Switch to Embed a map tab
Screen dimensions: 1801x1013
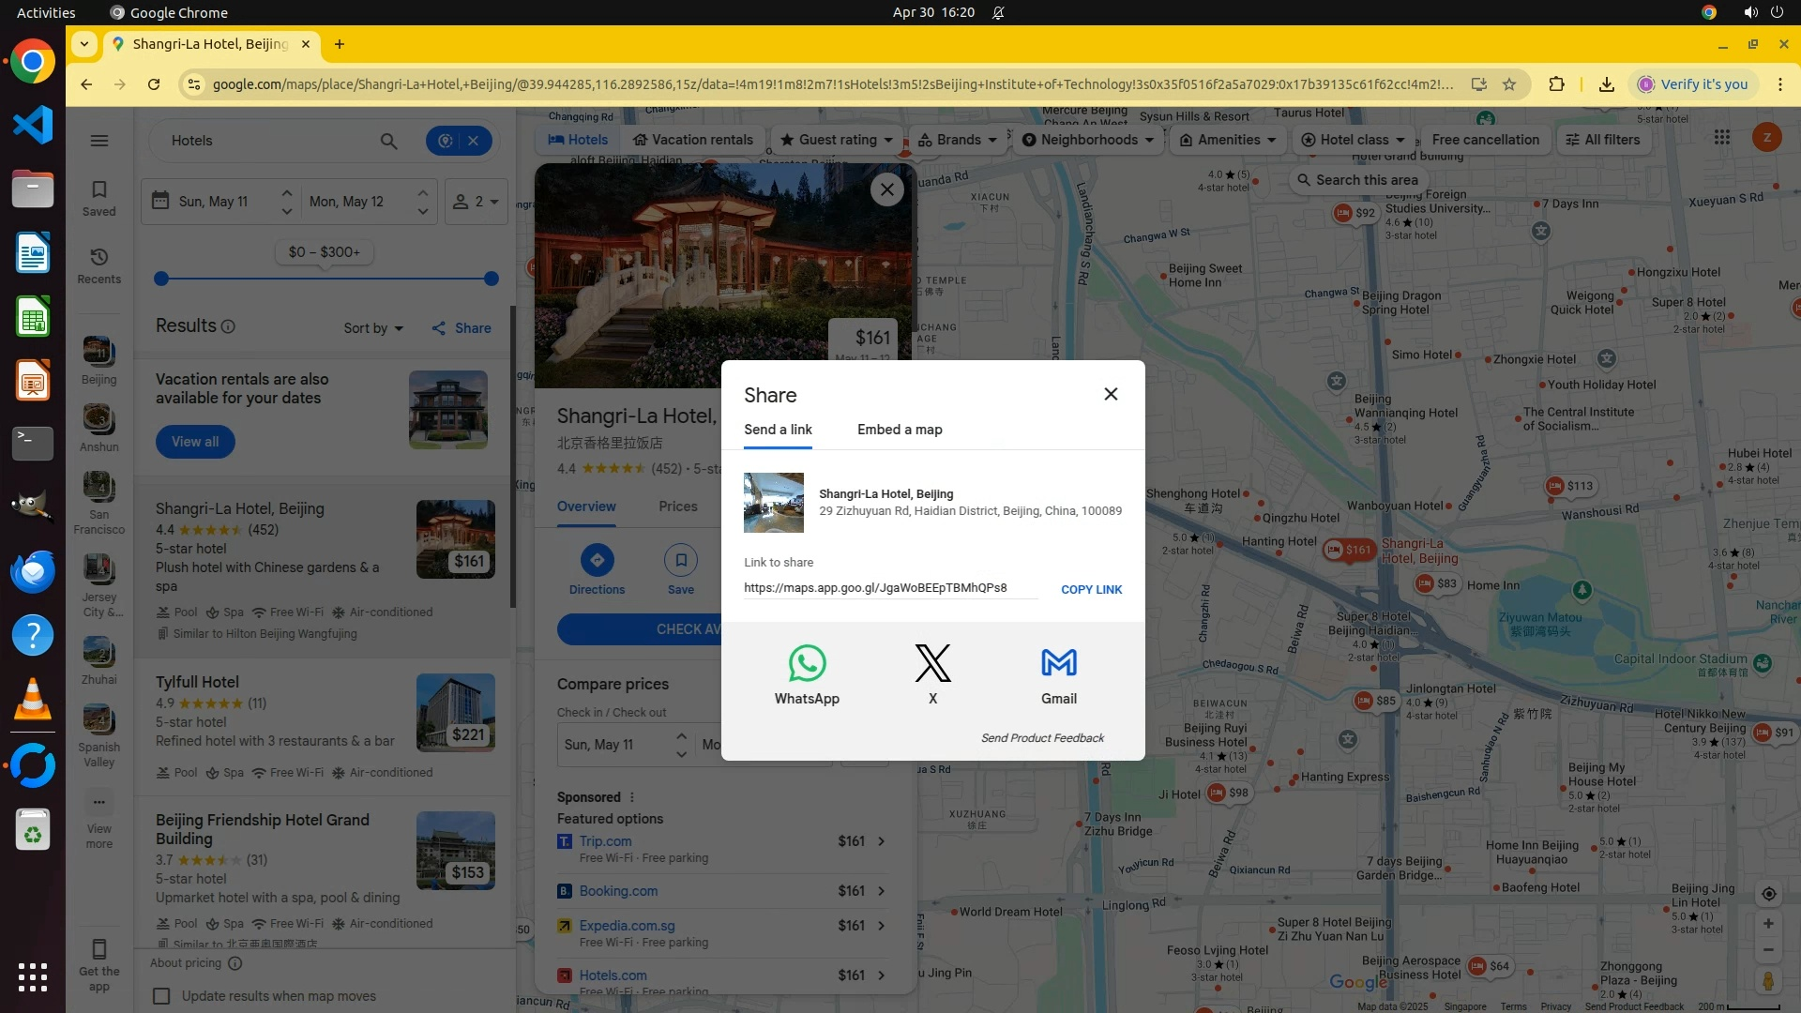coord(900,430)
